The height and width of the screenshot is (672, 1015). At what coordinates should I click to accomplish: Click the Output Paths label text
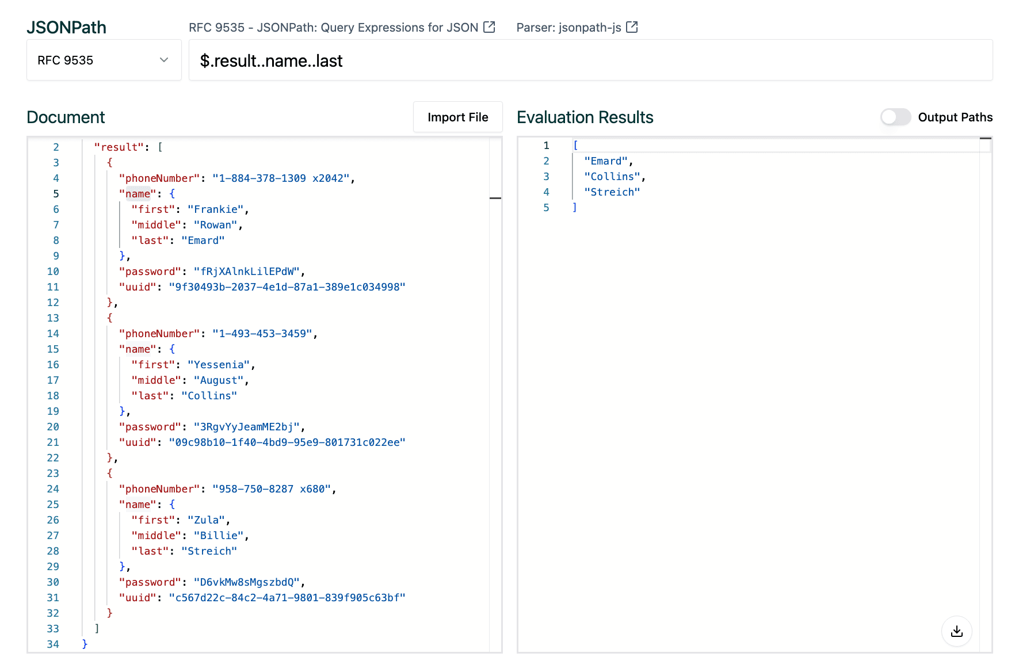955,117
